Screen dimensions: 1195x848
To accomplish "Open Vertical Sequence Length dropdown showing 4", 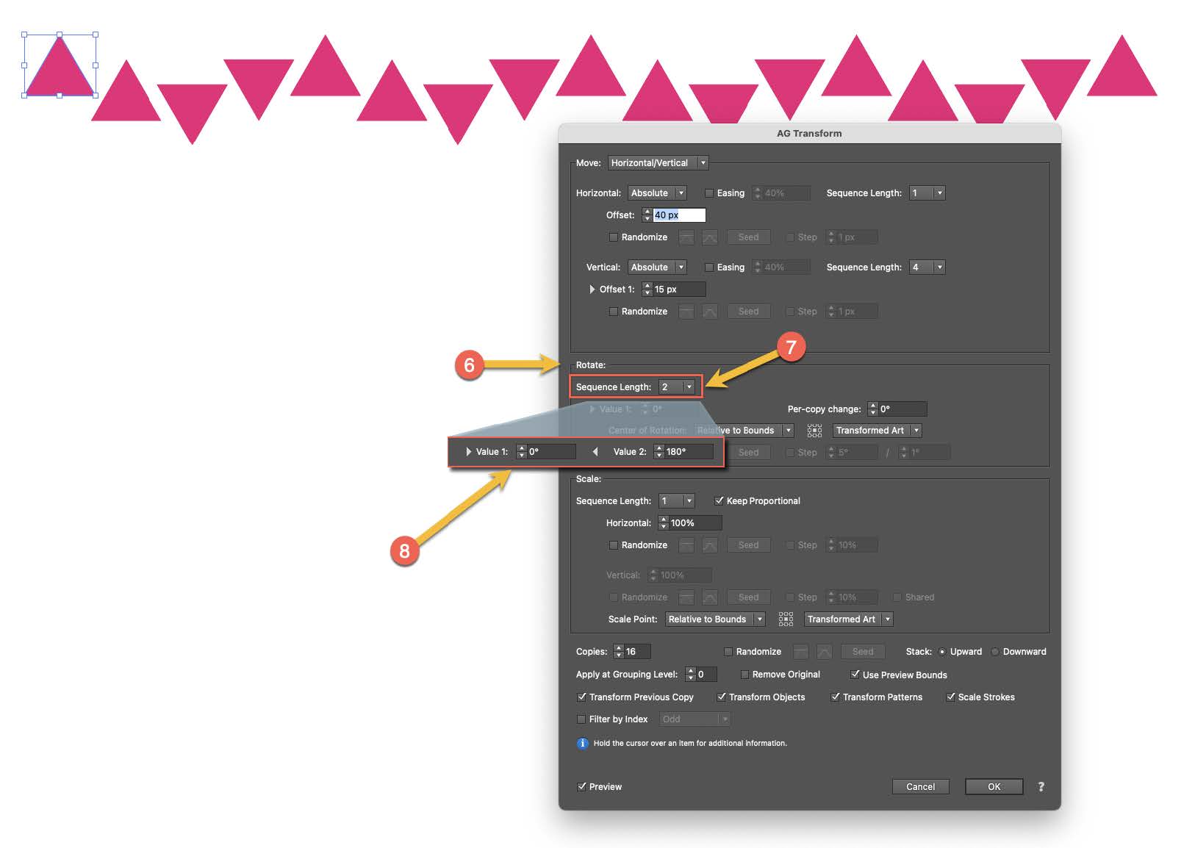I will pos(927,267).
